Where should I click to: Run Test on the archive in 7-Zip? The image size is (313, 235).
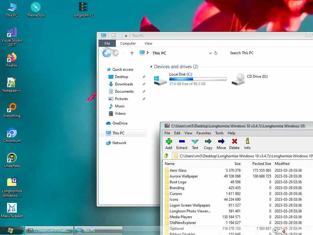(195, 144)
